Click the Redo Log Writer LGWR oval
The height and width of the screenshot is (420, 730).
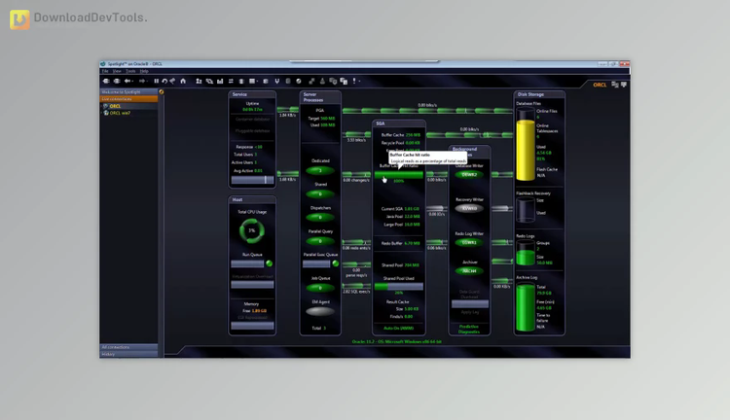(x=469, y=242)
